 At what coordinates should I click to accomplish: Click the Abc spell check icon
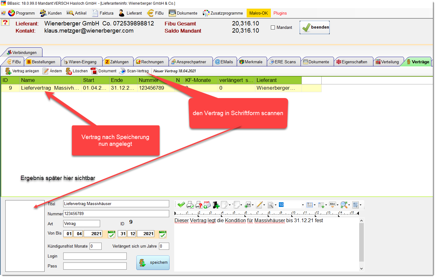click(333, 205)
